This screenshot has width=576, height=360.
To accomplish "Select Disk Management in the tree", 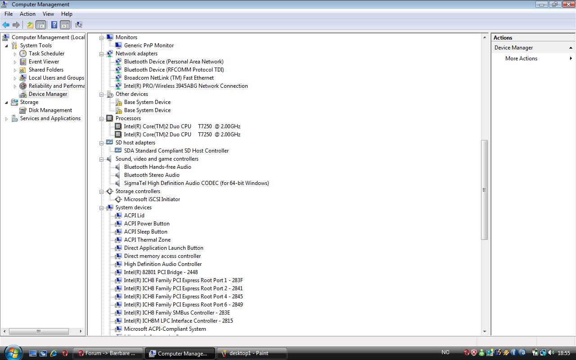I will [x=50, y=110].
